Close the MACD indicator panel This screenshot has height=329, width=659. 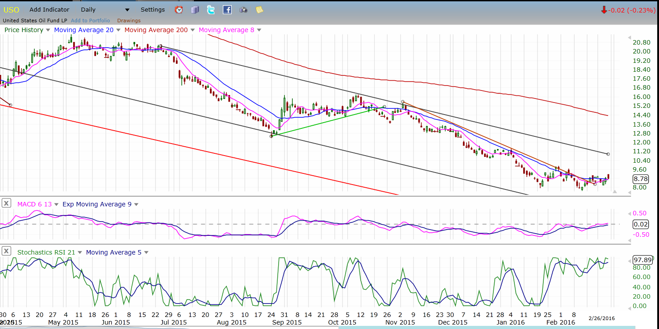(6, 203)
